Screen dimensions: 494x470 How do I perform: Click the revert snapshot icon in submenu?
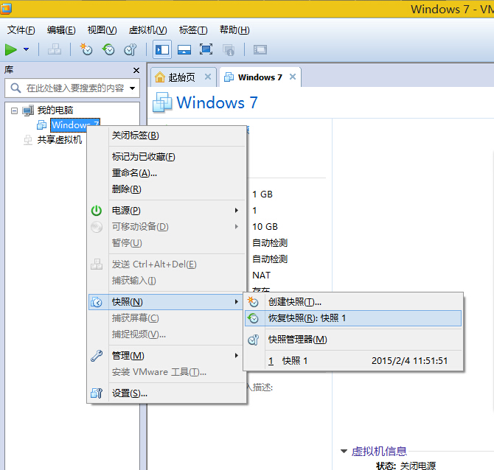tap(253, 318)
